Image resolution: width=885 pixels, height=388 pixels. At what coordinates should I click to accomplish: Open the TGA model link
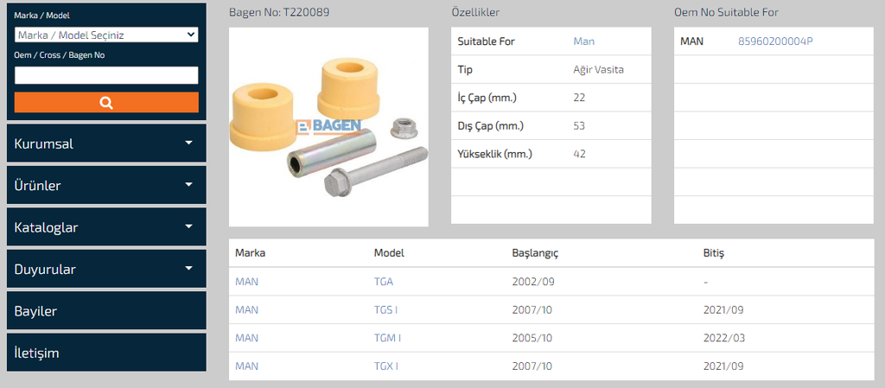pos(383,282)
